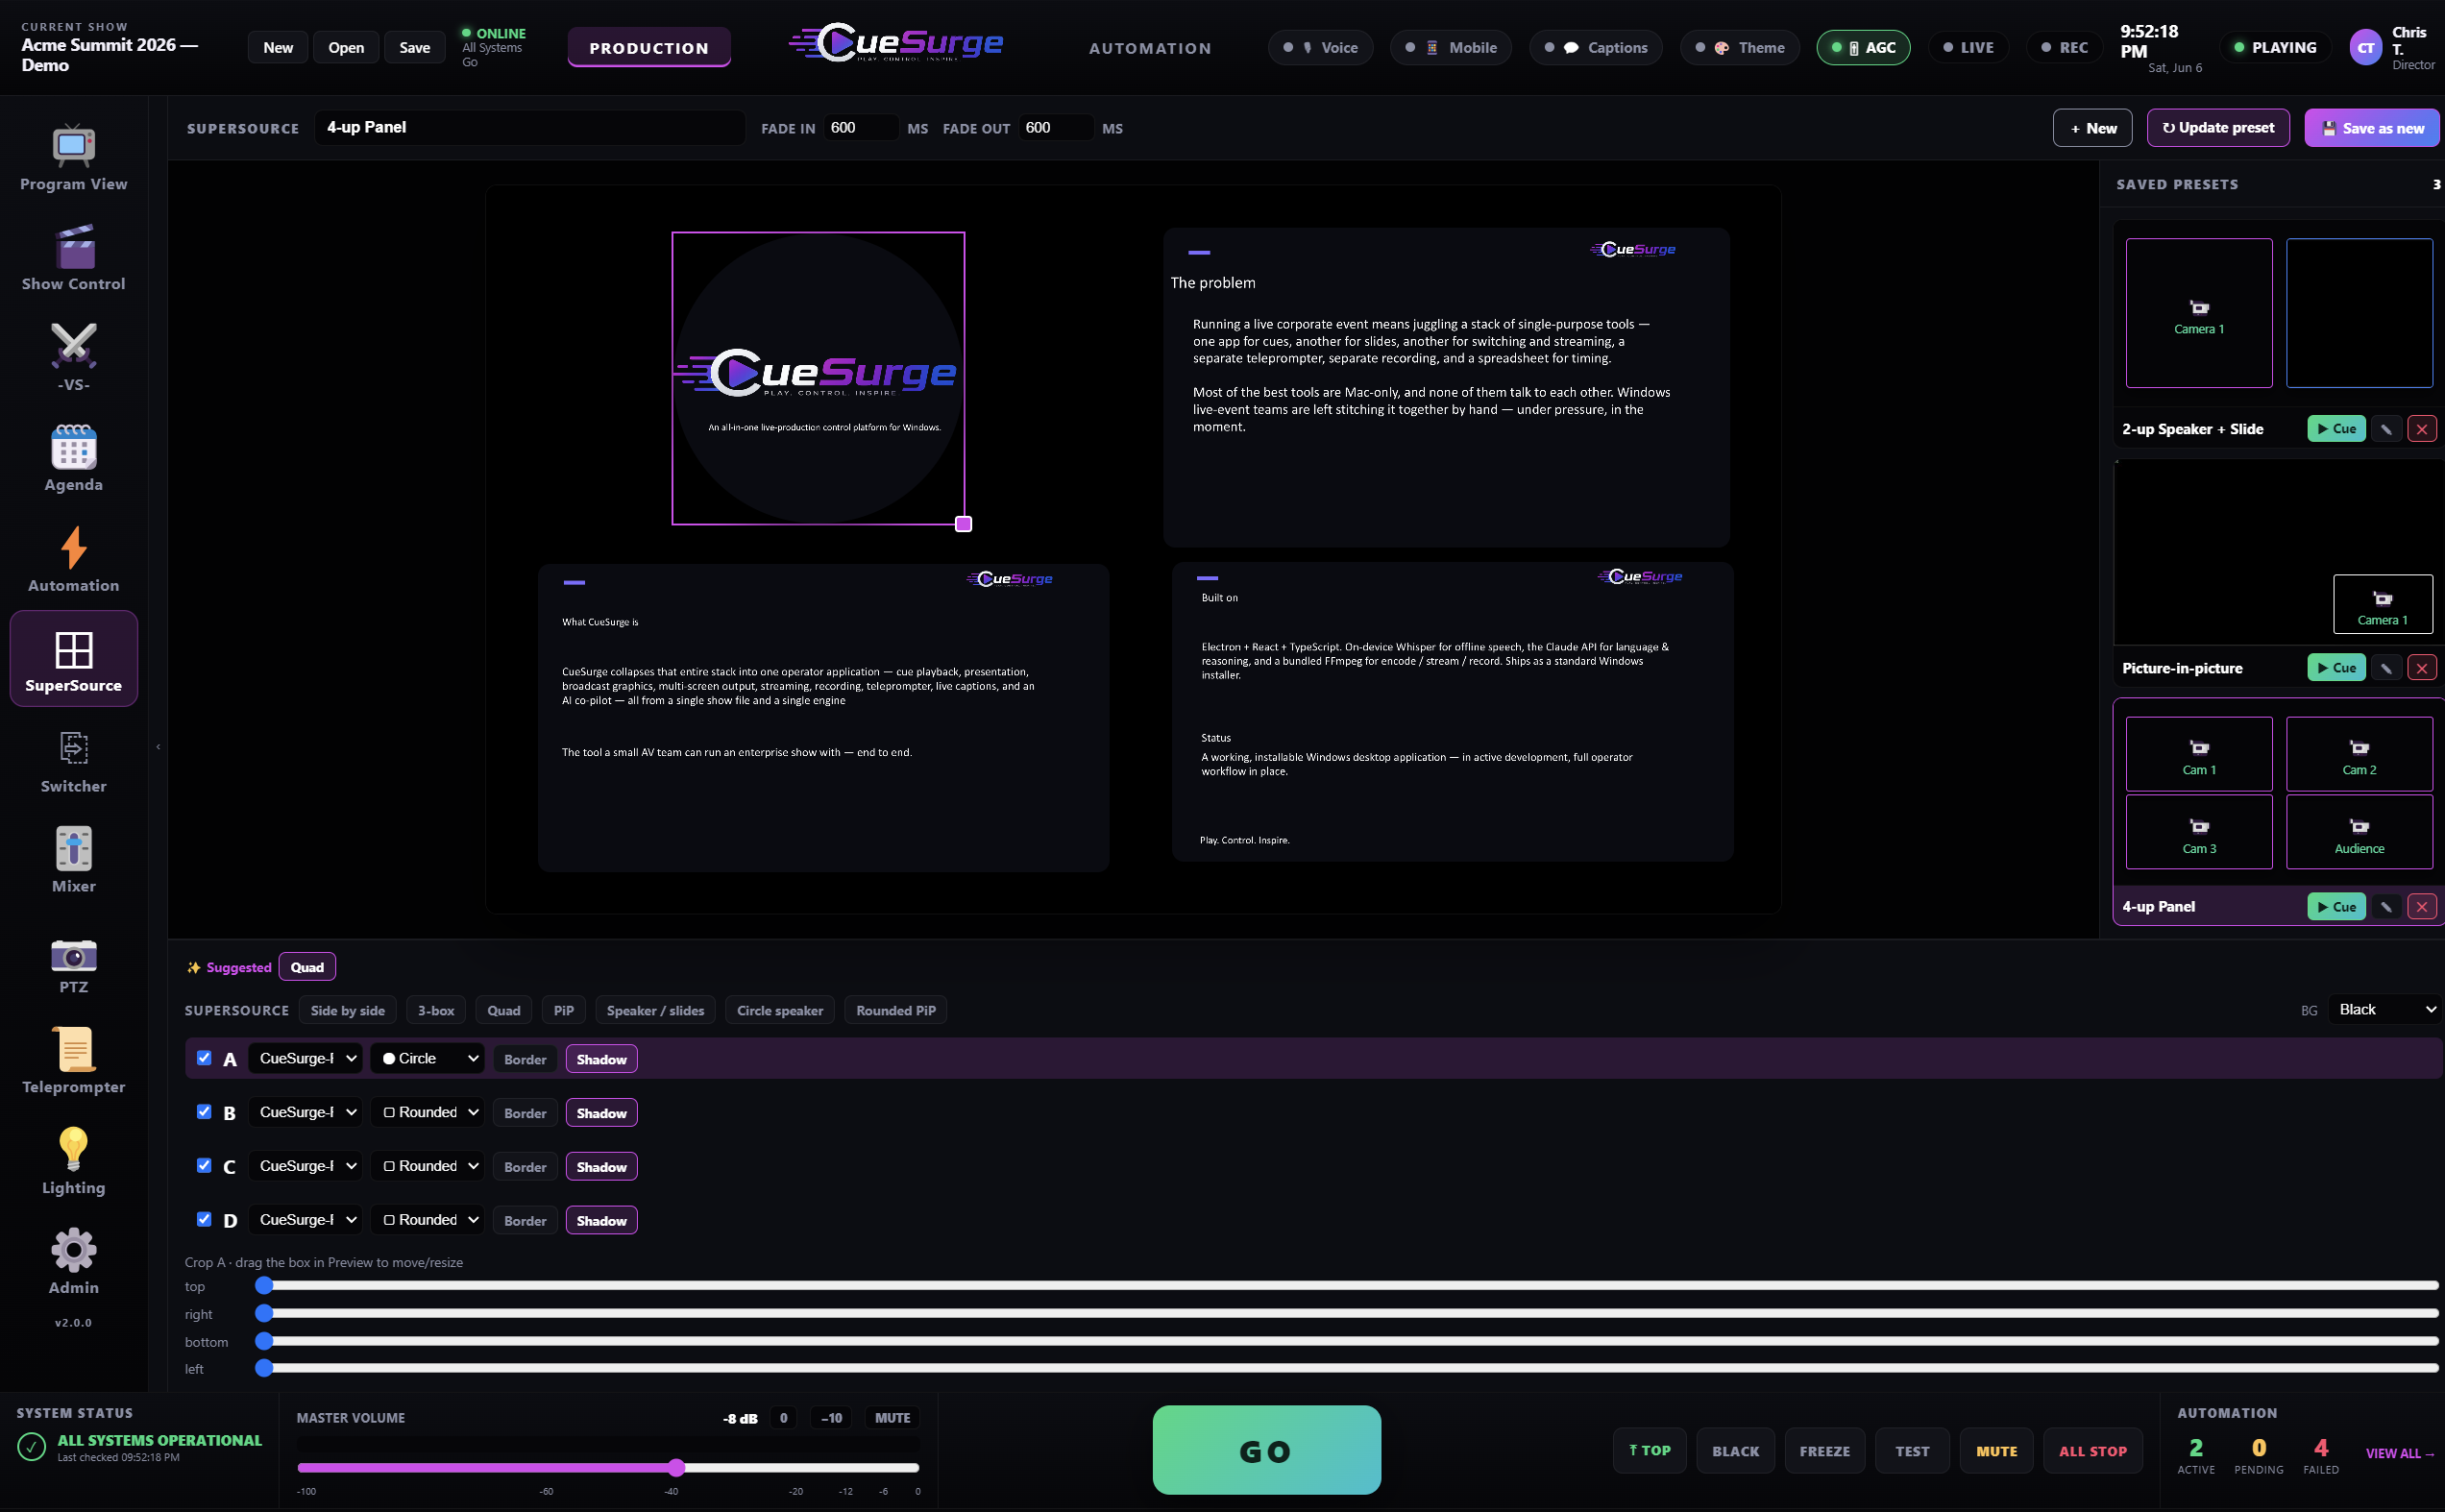Open box B source dropdown
The height and width of the screenshot is (1512, 2445).
[305, 1113]
